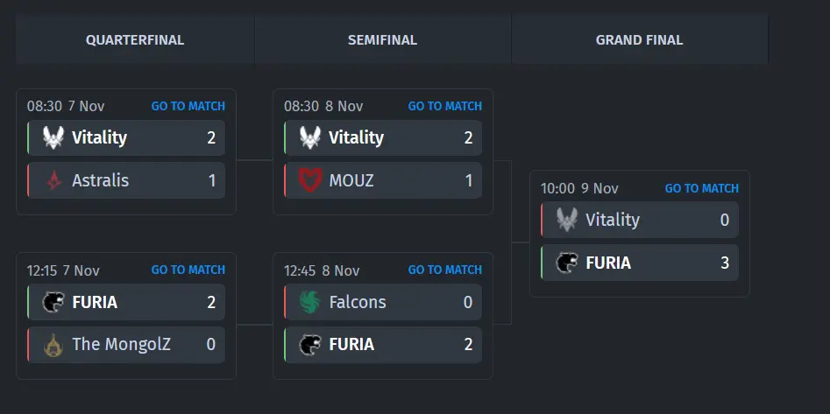Click the MOUZ heart logo

pyautogui.click(x=311, y=180)
